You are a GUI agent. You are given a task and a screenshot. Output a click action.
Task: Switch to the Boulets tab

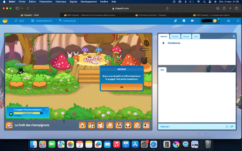click(x=186, y=36)
